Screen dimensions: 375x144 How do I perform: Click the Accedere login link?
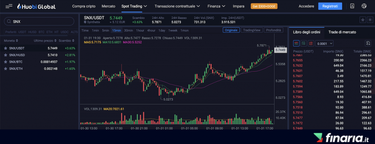tap(307, 6)
